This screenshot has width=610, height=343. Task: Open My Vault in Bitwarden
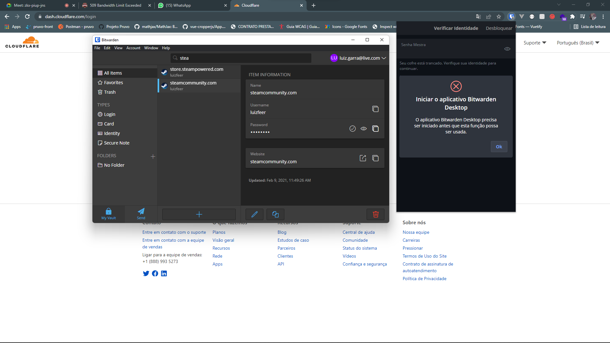108,214
